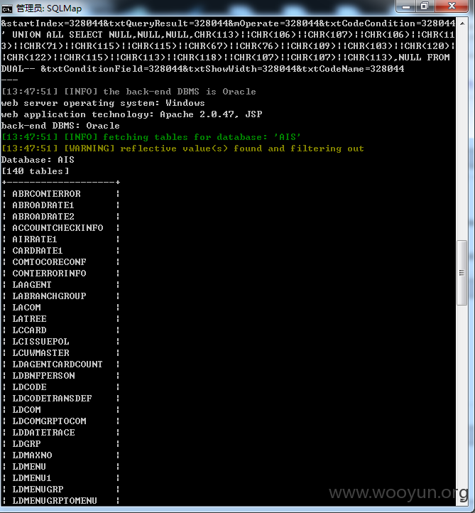Click the 'UNION ALL SELECT' payload text

58,35
